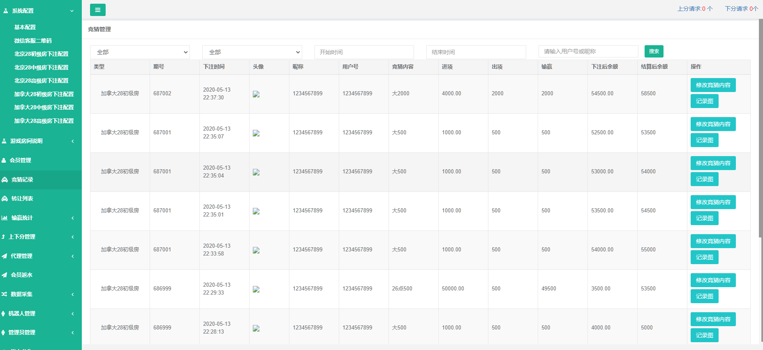Click avatar in row timed 22:29:33
The image size is (763, 350).
click(256, 289)
